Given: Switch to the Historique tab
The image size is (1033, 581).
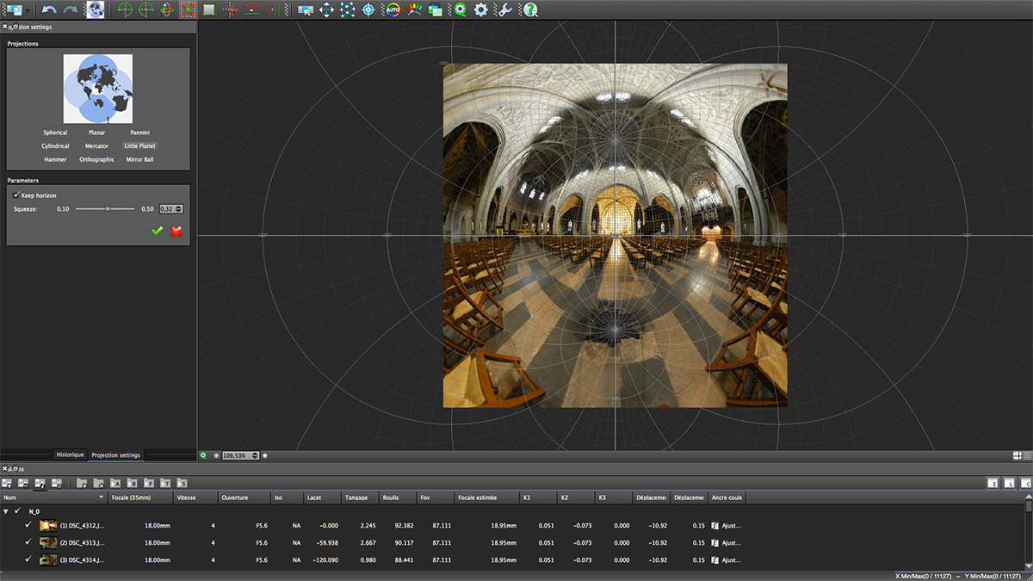Looking at the screenshot, I should tap(70, 454).
